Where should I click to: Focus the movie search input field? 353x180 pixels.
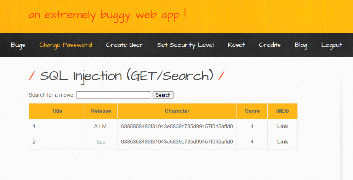[114, 95]
